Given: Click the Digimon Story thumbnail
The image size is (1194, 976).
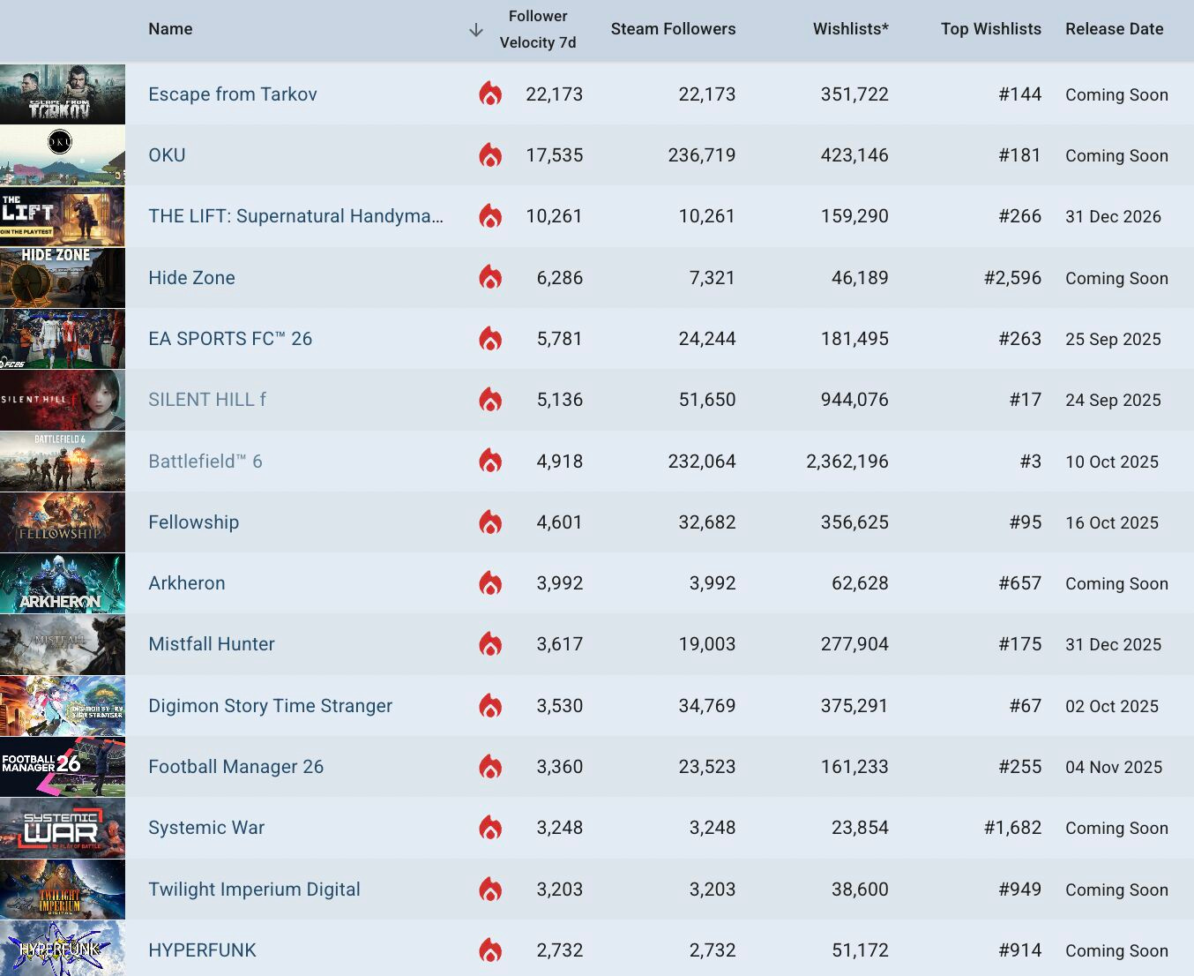Looking at the screenshot, I should 63,706.
